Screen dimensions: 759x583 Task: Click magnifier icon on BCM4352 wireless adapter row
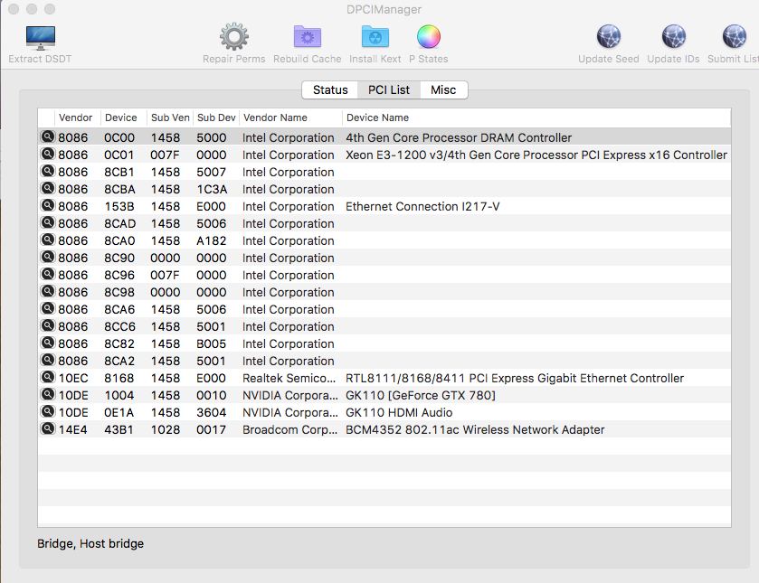click(47, 429)
